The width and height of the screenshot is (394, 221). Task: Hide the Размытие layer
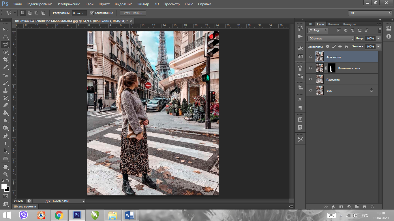click(x=311, y=79)
